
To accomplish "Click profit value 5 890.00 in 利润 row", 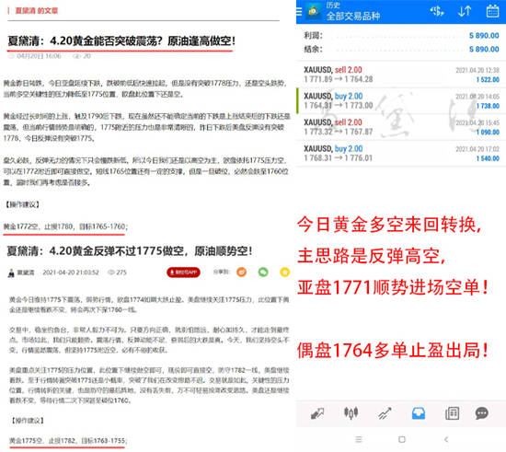I will coord(484,36).
